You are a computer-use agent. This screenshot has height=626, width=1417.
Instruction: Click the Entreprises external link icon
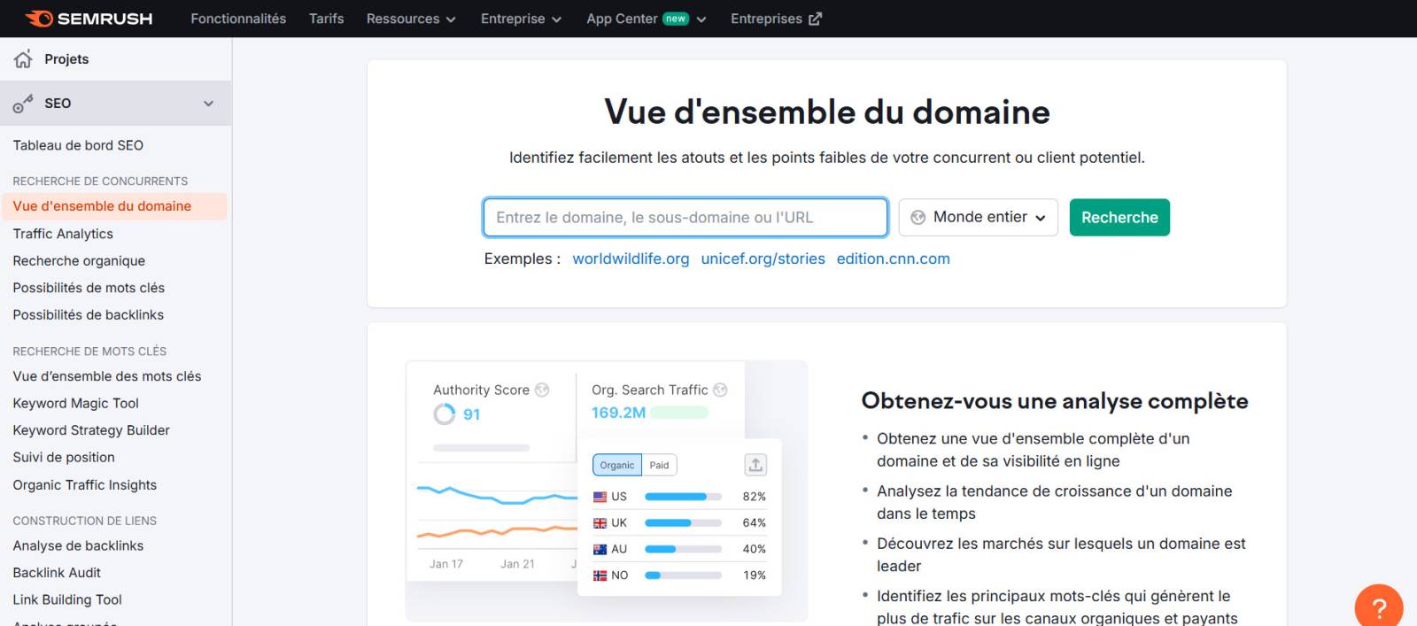[x=815, y=19]
